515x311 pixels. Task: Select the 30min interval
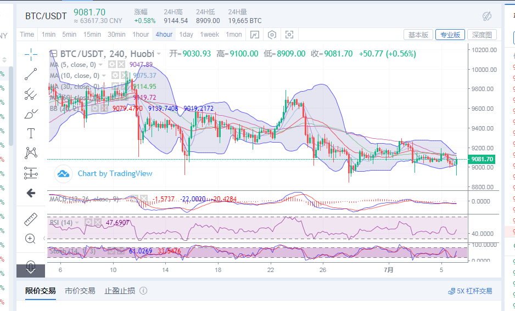pos(116,35)
